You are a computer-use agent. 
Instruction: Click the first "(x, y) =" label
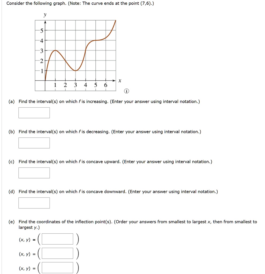[27, 239]
